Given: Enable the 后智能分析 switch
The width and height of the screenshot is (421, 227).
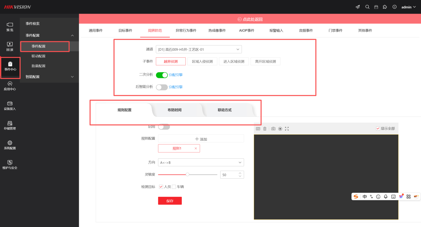Looking at the screenshot, I should [162, 87].
